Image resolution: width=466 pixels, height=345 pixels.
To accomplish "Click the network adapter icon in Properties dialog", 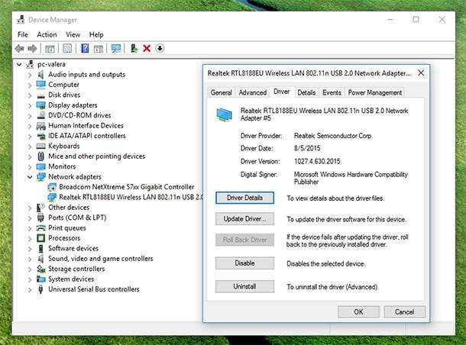I will tap(224, 115).
